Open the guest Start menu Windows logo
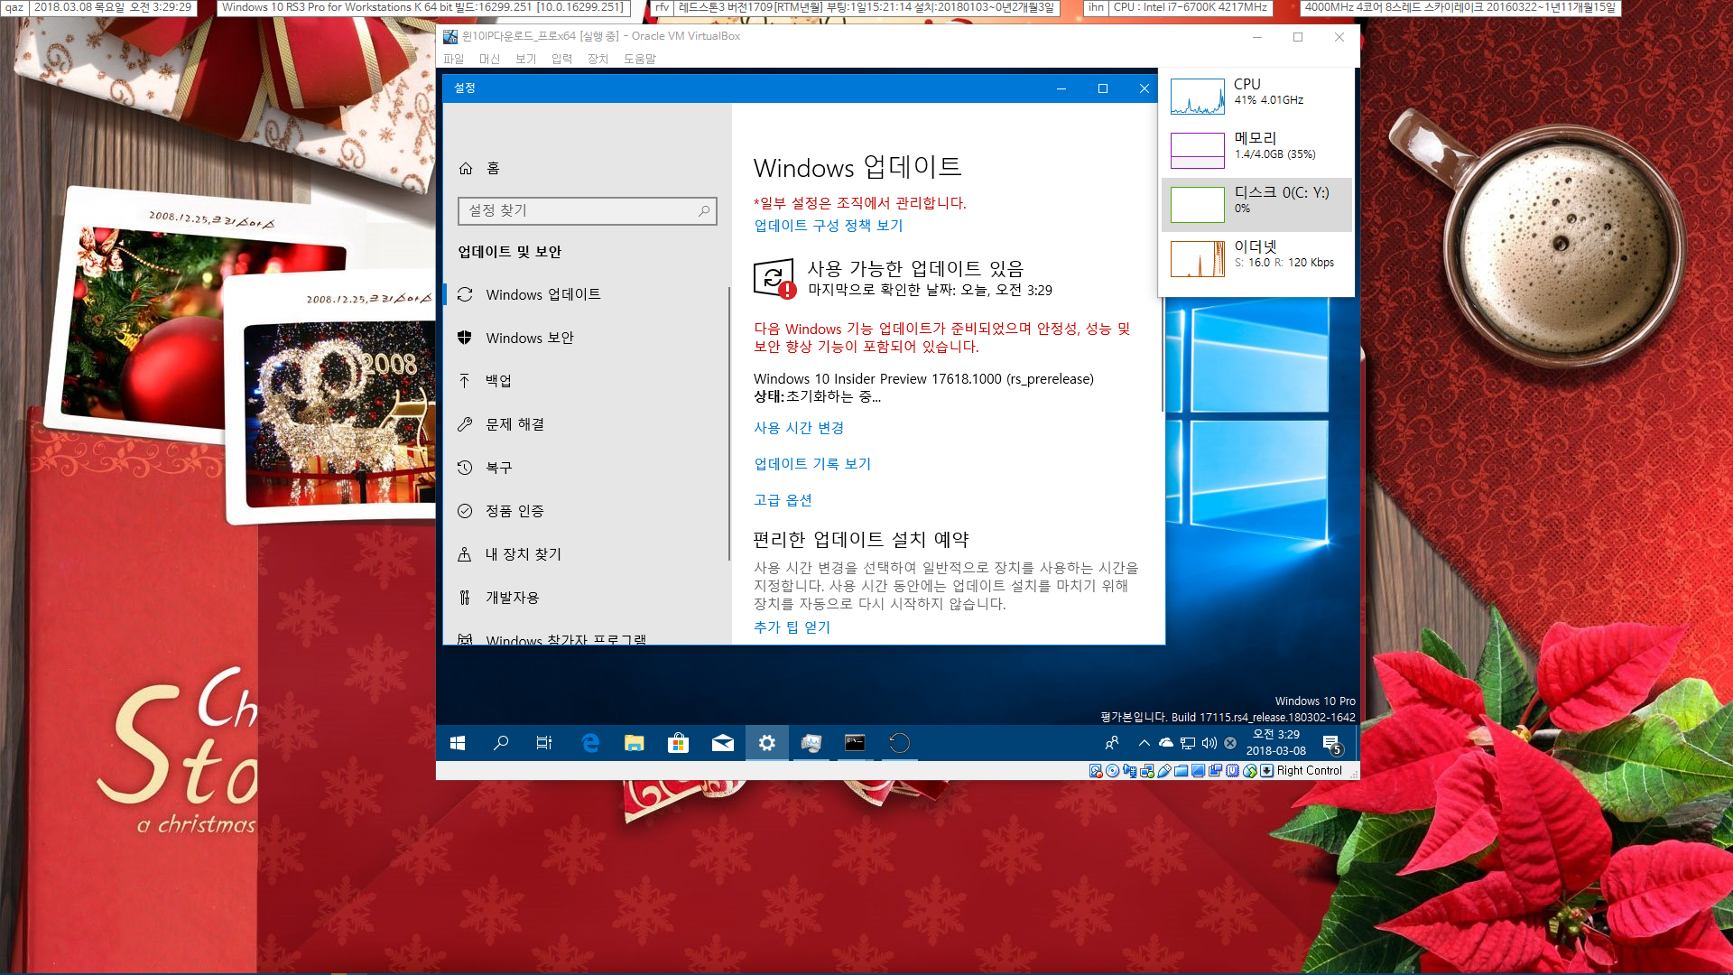The width and height of the screenshot is (1733, 975). [x=458, y=743]
